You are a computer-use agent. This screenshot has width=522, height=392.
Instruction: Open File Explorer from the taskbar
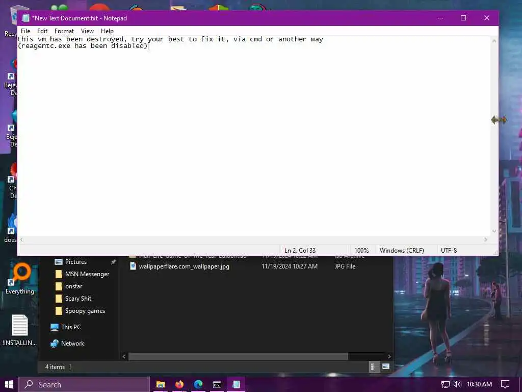pos(161,384)
